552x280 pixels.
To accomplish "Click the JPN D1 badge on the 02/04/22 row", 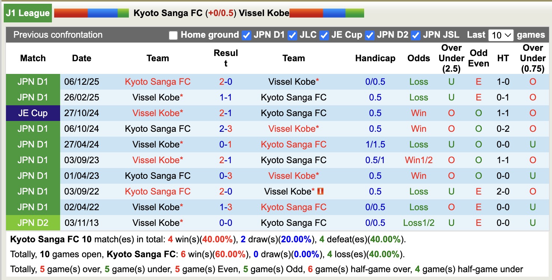I will click(32, 207).
